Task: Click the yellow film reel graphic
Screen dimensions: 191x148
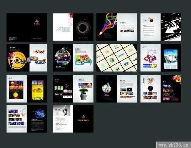Action: point(17,60)
